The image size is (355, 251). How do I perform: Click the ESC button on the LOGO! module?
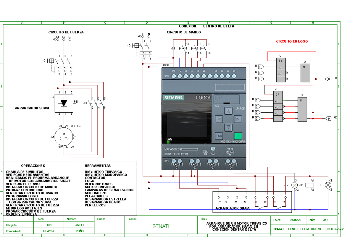click(x=219, y=136)
